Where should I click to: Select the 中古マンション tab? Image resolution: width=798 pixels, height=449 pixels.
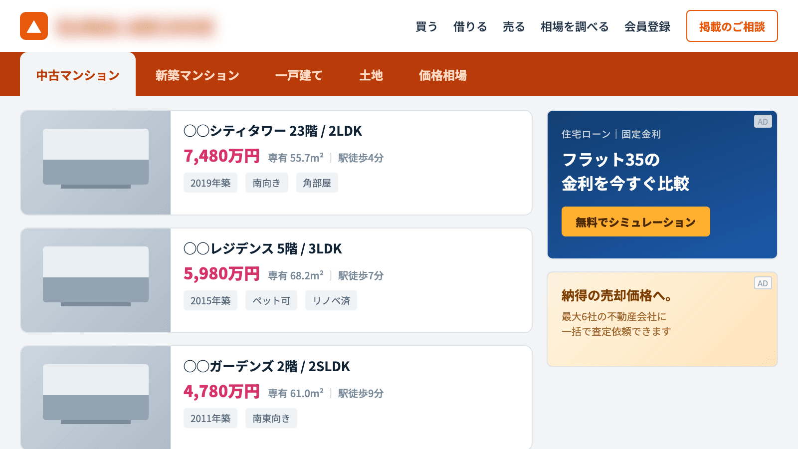tap(78, 75)
